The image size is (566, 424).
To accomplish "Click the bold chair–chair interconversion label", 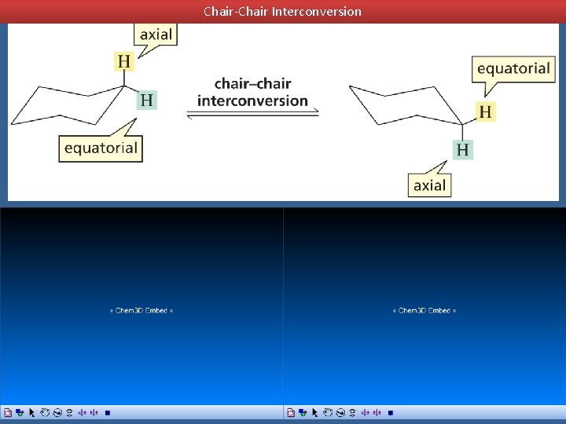I will pos(252,93).
